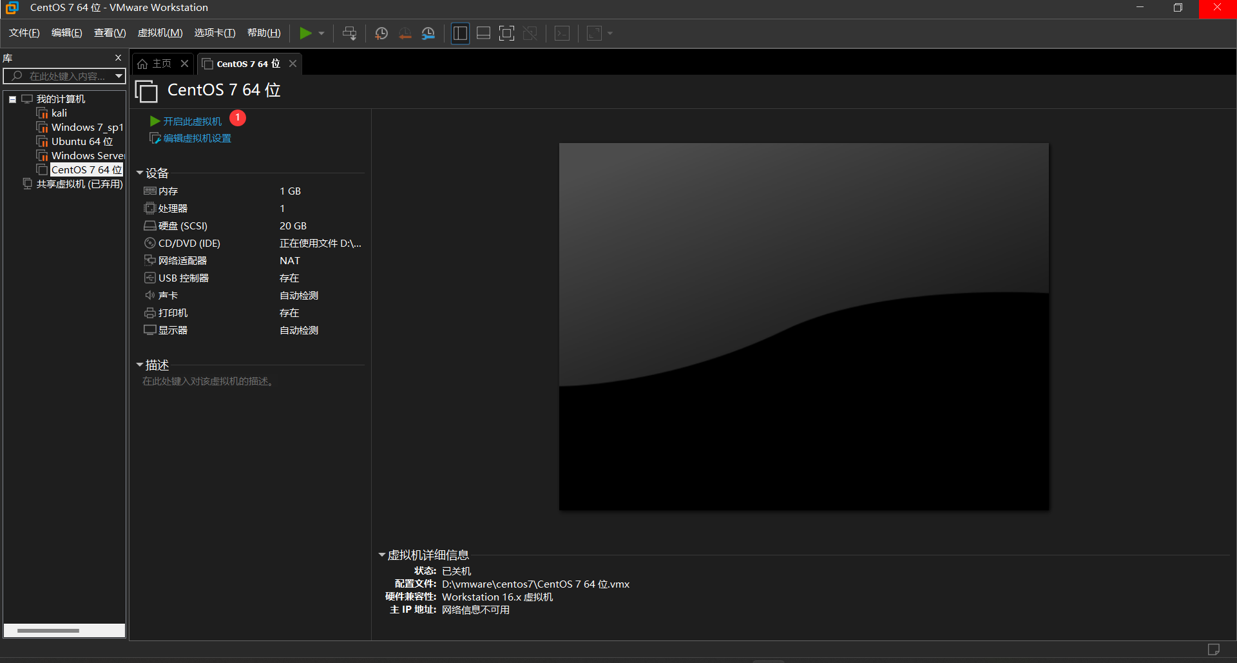Image resolution: width=1237 pixels, height=663 pixels.
Task: Click the NAT network adapter value
Action: coord(290,260)
